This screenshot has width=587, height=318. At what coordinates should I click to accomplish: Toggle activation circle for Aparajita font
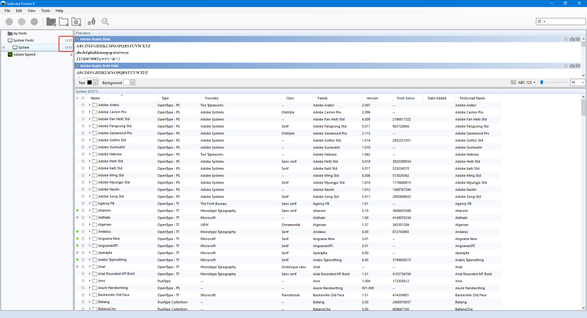click(x=77, y=253)
